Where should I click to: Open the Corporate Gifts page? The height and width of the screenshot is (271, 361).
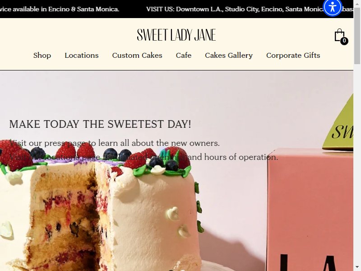[x=293, y=55]
